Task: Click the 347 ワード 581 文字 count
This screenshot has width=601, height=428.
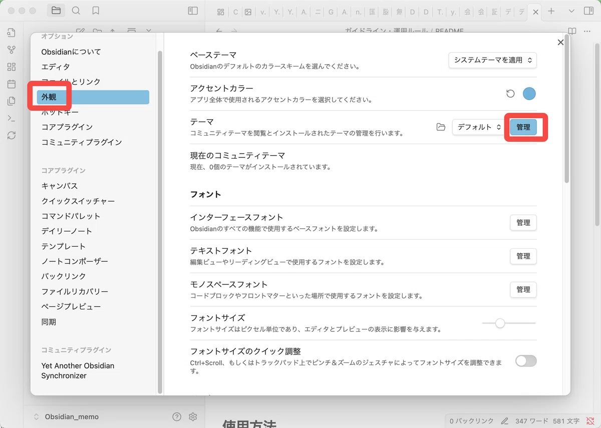Action: pyautogui.click(x=547, y=421)
